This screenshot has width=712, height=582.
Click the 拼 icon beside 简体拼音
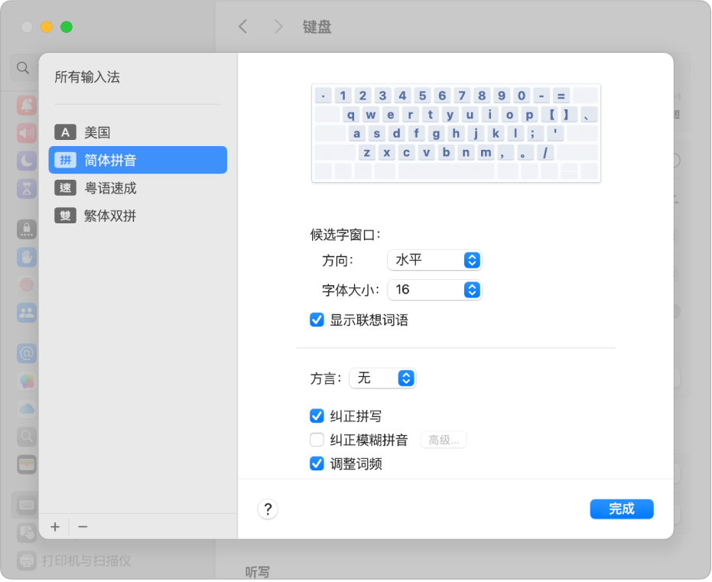[x=66, y=161]
